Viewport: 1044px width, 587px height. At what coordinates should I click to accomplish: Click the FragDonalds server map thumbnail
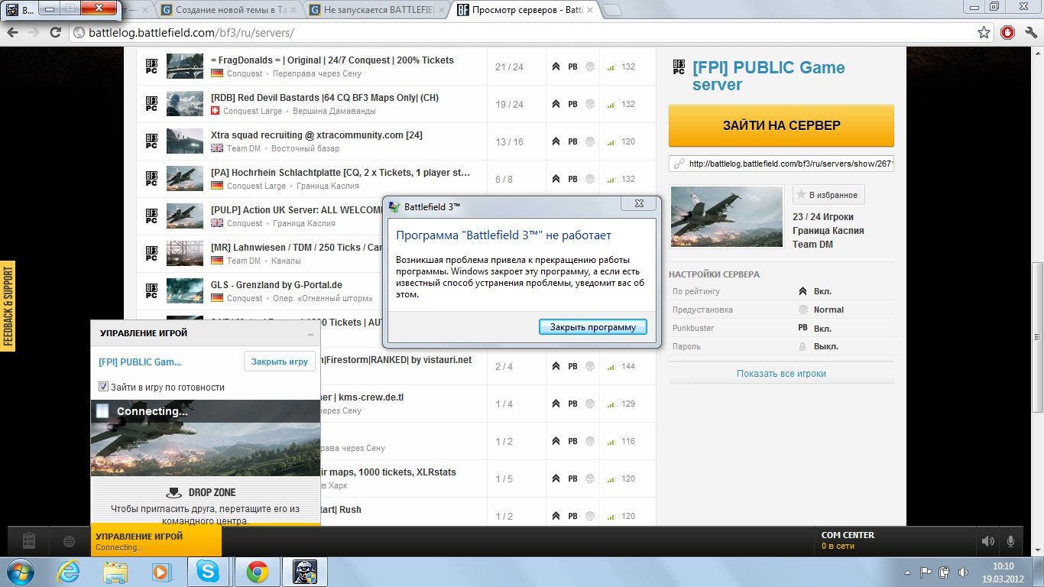(185, 66)
